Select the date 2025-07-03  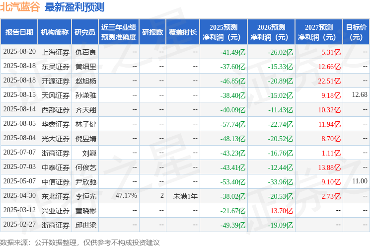19,166
